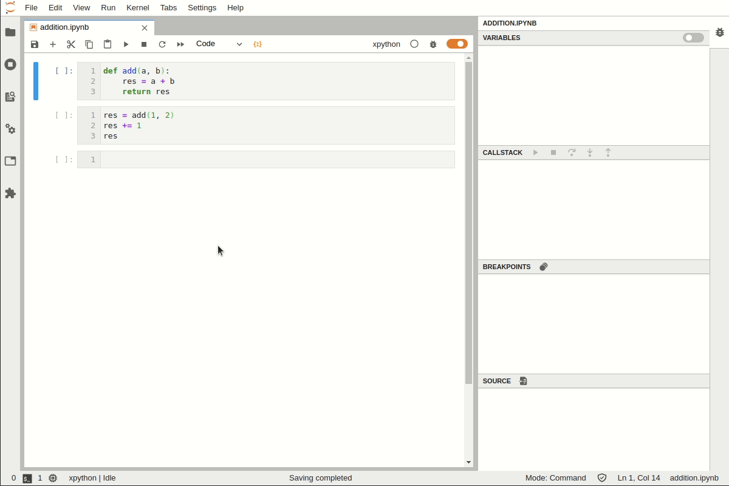
Task: Step over in the callstack panel
Action: click(x=572, y=152)
